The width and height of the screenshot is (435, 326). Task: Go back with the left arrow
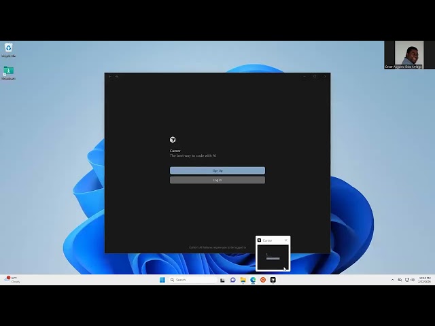pos(110,76)
